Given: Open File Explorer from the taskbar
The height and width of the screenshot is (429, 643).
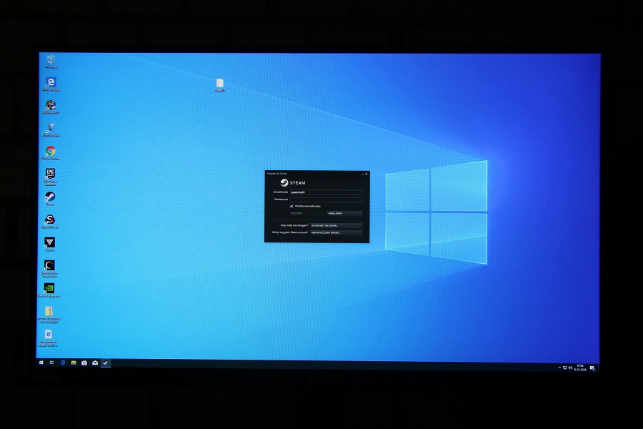Looking at the screenshot, I should click(x=74, y=363).
